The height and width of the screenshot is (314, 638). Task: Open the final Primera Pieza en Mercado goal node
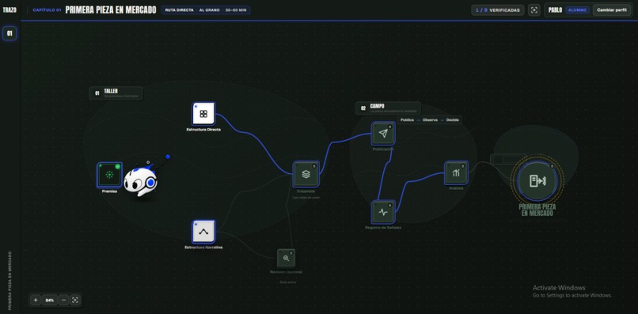pyautogui.click(x=537, y=180)
